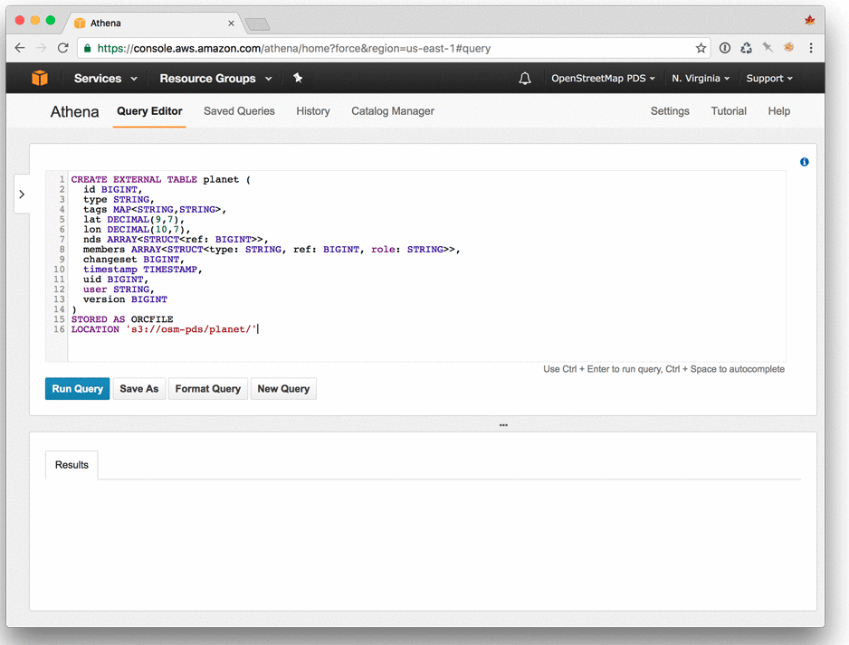Open the Chrome three-dot menu

point(811,48)
